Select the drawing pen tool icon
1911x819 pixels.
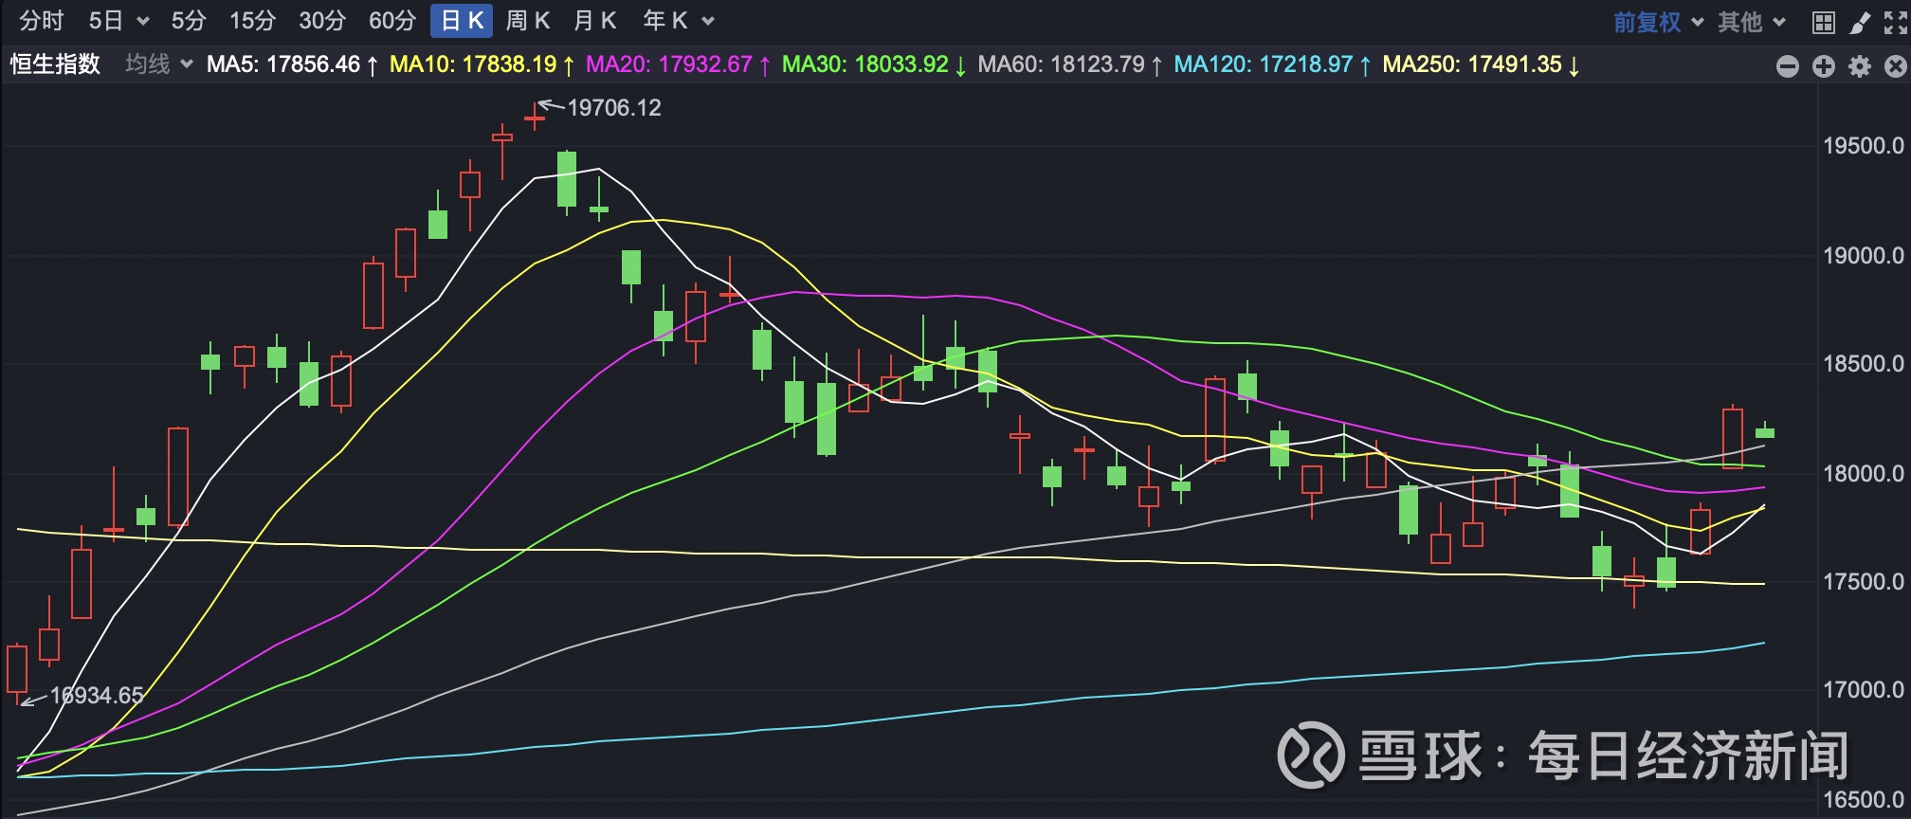pyautogui.click(x=1860, y=23)
